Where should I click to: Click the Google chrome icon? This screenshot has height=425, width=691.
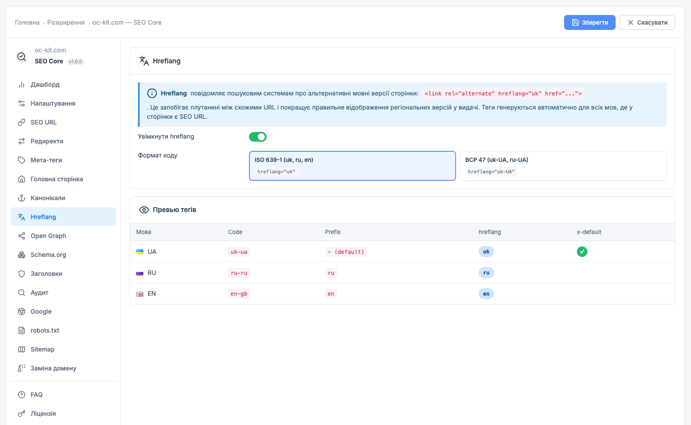click(x=22, y=311)
